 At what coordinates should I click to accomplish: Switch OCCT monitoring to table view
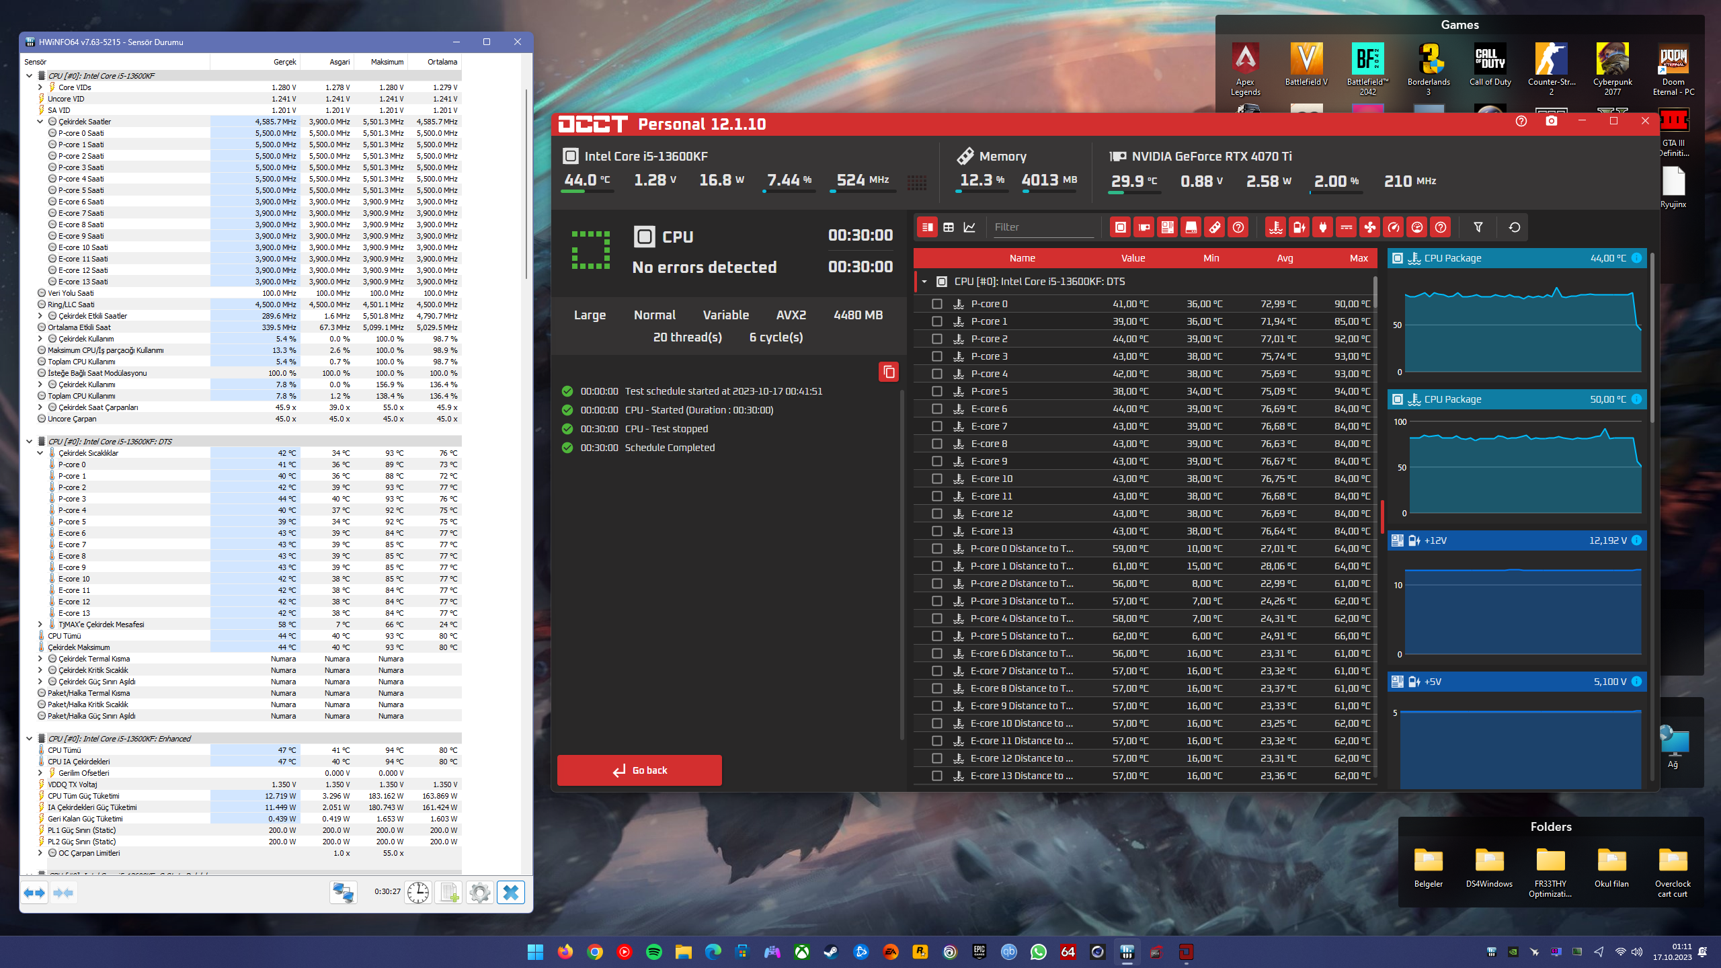(x=949, y=227)
